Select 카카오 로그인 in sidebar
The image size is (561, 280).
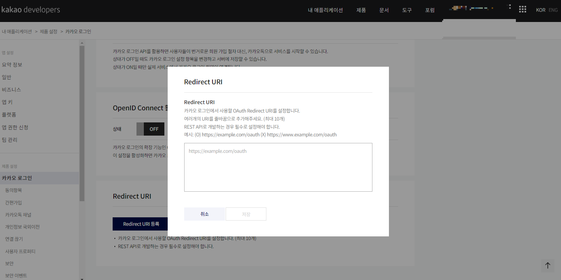coord(39,178)
